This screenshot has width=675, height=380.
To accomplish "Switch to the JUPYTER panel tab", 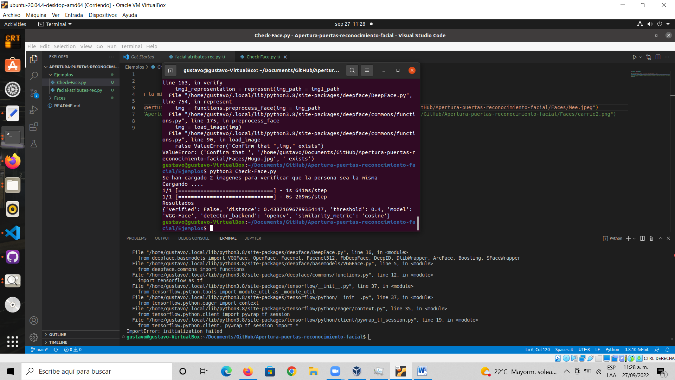I will pyautogui.click(x=253, y=238).
